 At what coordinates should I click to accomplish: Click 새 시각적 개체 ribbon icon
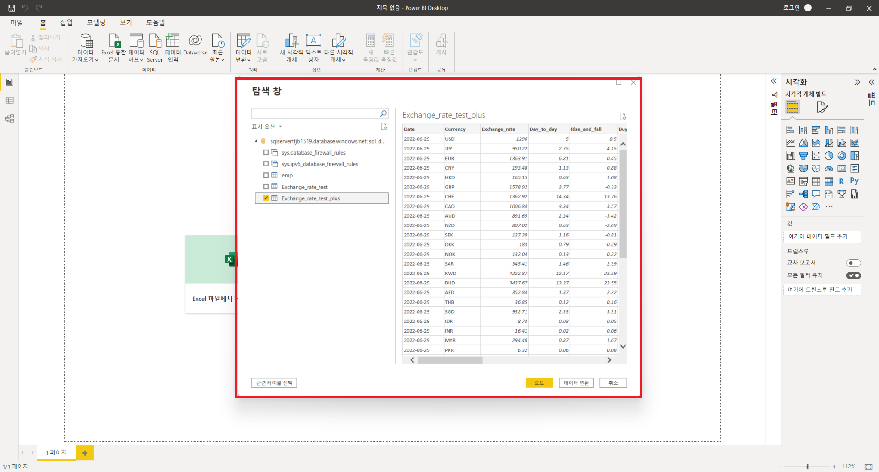(x=292, y=48)
